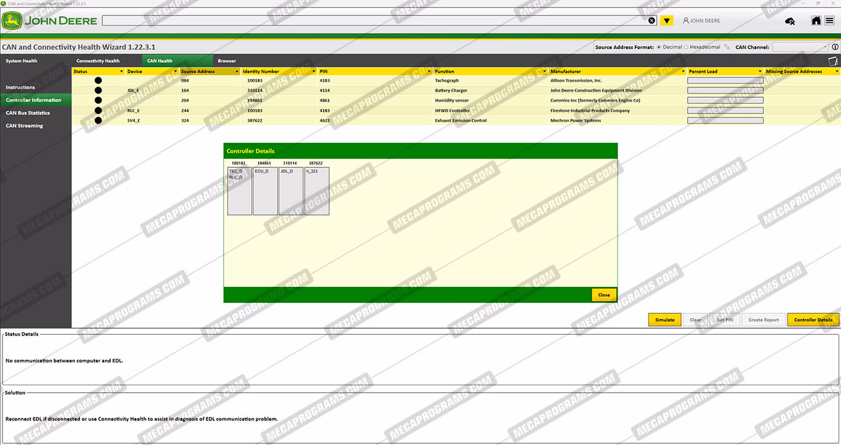The width and height of the screenshot is (841, 445).
Task: Select the Hexadecimal address format
Action: coord(686,47)
